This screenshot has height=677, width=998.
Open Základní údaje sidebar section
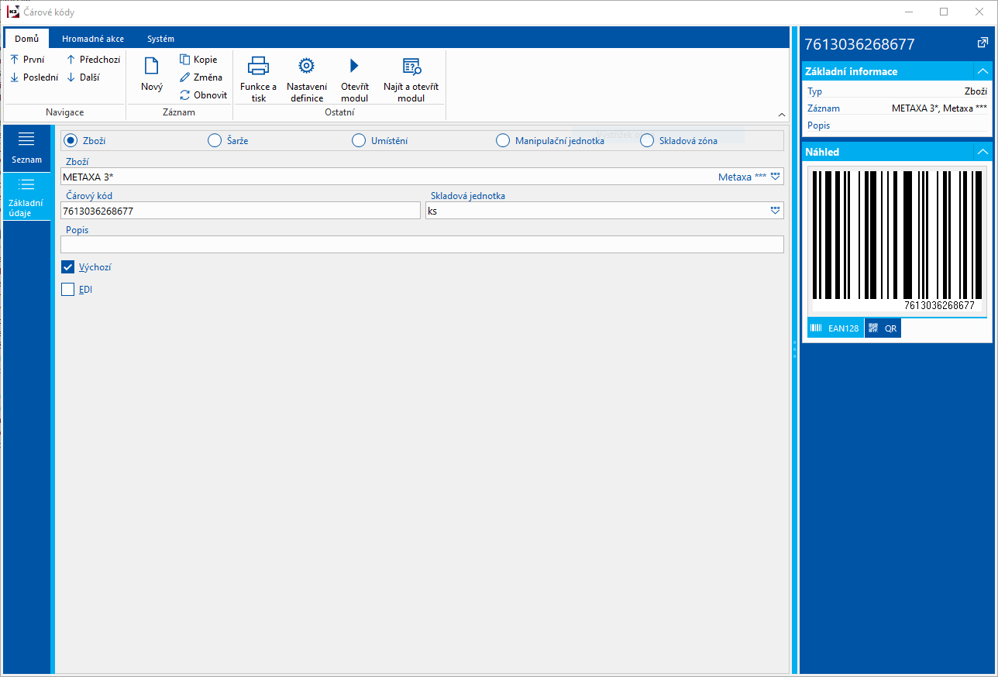point(26,196)
